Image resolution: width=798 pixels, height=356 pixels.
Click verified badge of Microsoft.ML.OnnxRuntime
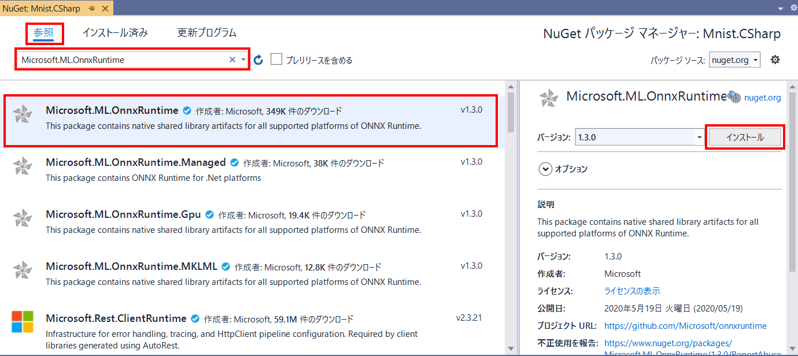coord(187,110)
